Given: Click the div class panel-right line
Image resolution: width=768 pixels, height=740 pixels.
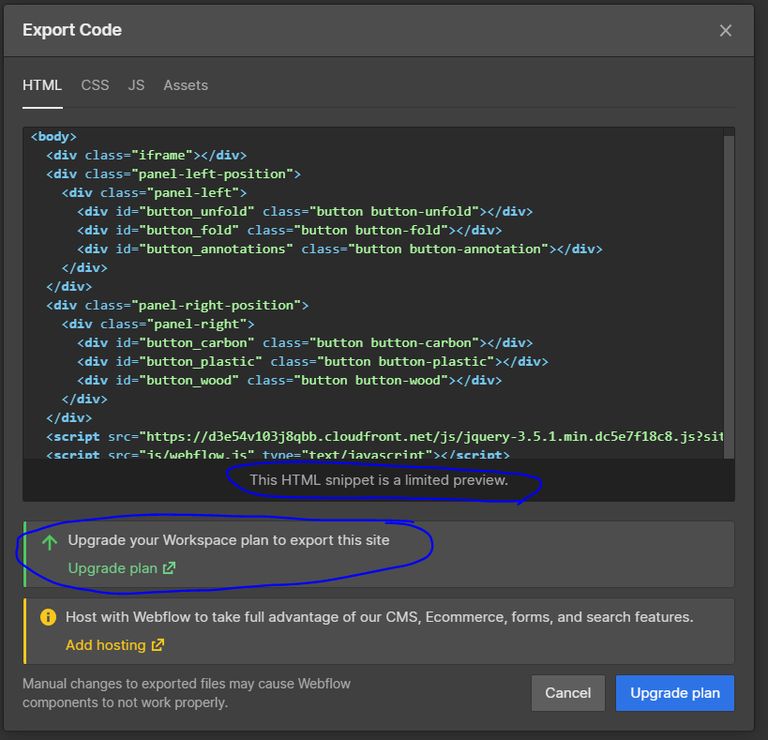Looking at the screenshot, I should [158, 325].
